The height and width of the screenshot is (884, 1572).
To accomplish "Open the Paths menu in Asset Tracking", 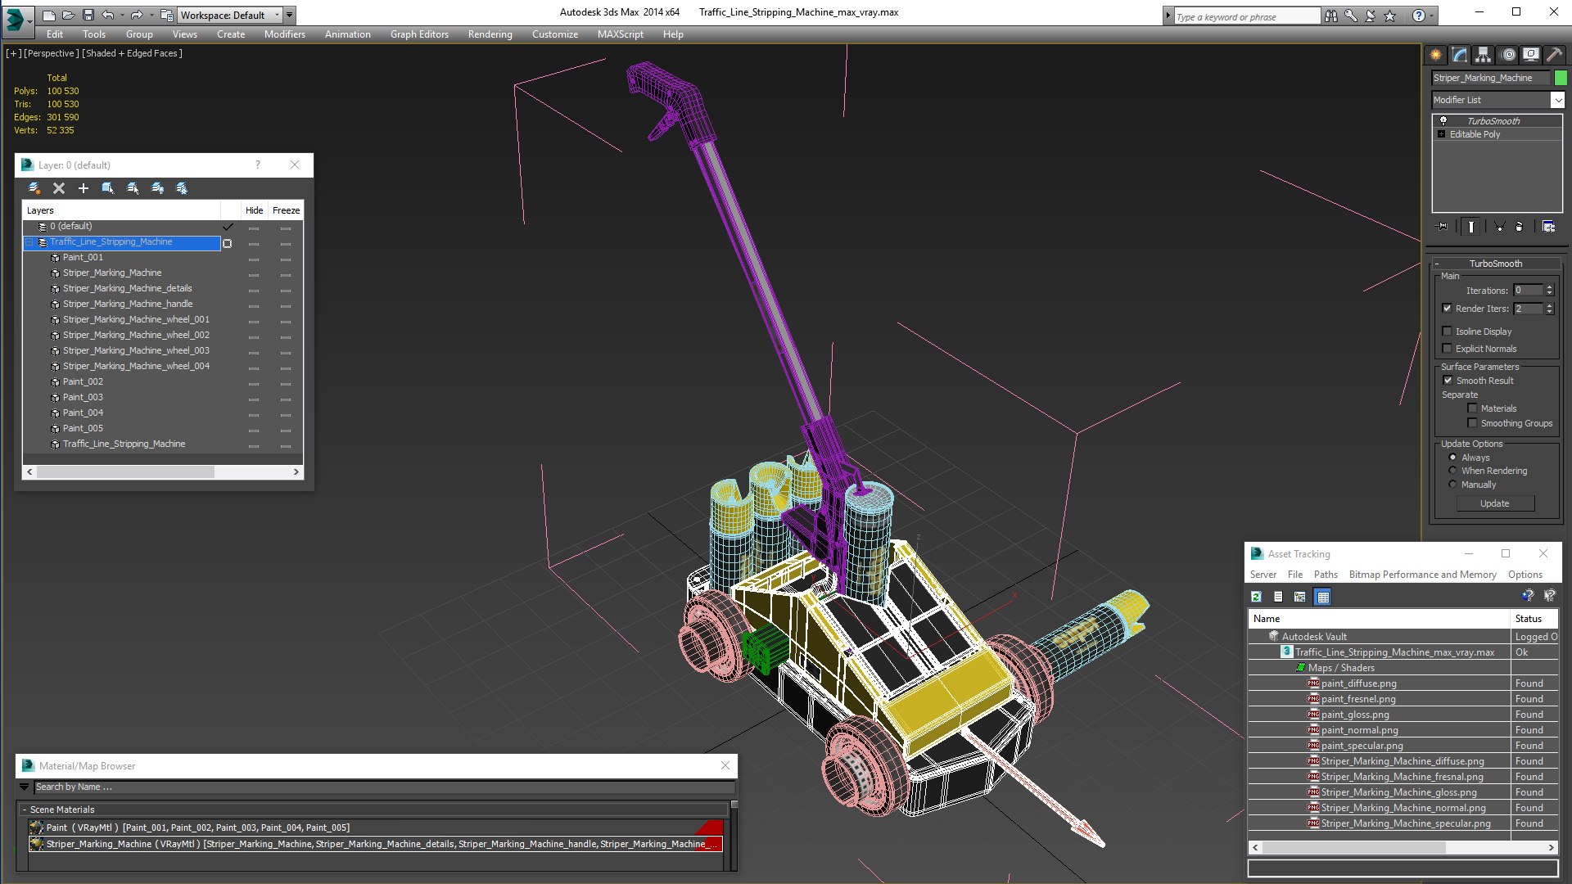I will 1326,575.
